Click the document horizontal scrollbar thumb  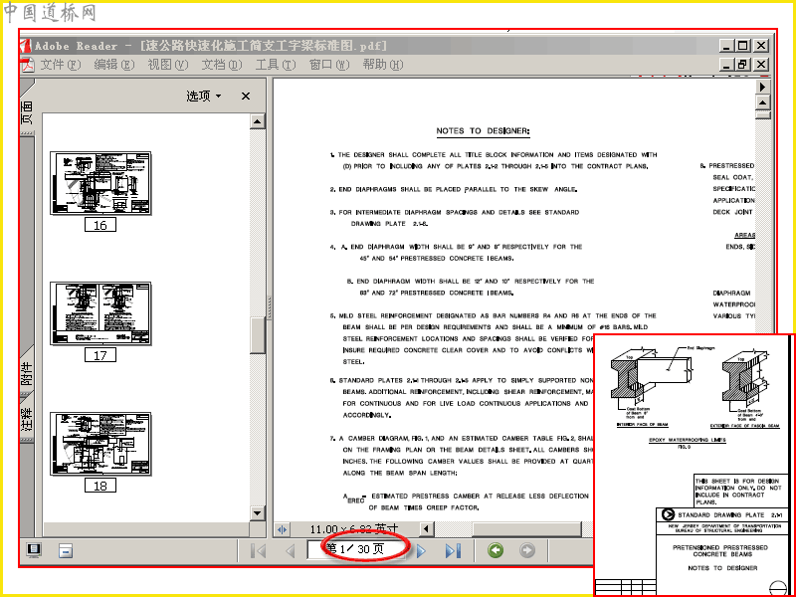[526, 529]
